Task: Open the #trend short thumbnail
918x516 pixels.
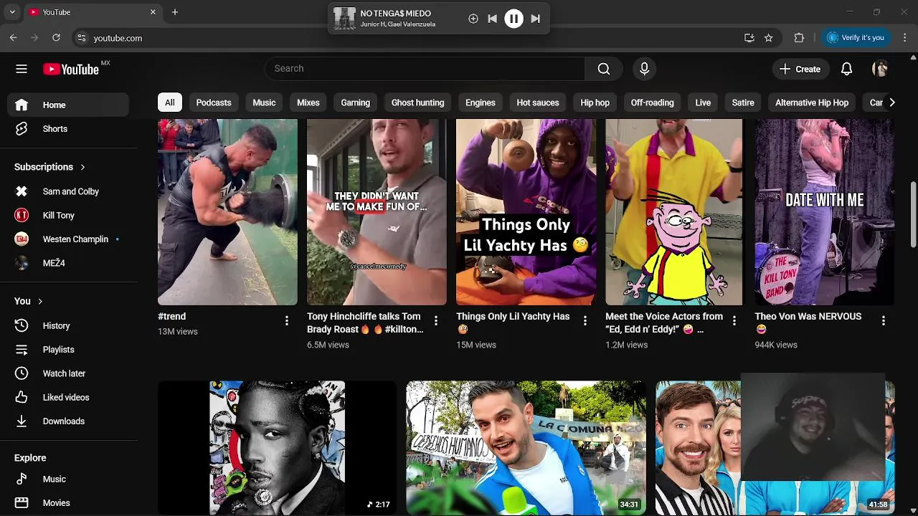Action: pyautogui.click(x=227, y=212)
